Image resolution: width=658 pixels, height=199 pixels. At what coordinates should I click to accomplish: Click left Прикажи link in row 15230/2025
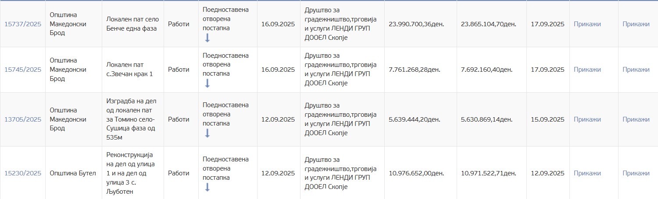(587, 173)
